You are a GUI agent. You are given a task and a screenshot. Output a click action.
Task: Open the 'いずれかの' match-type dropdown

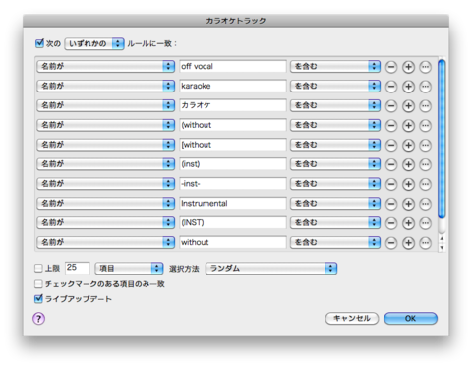pos(94,43)
